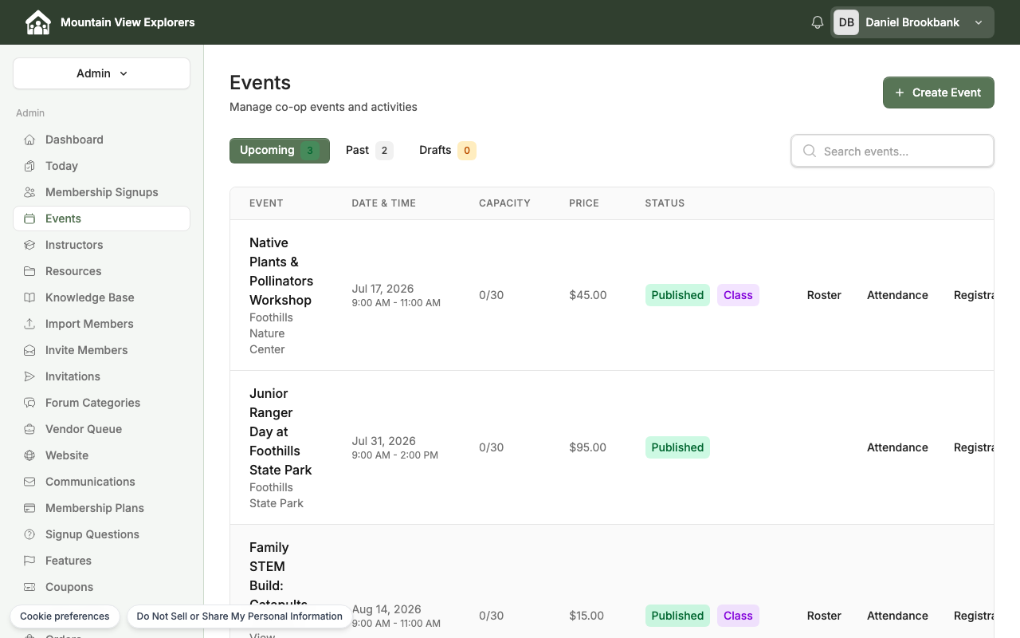The image size is (1020, 638).
Task: Open Attendance for Native Plants Workshop
Action: tap(897, 295)
